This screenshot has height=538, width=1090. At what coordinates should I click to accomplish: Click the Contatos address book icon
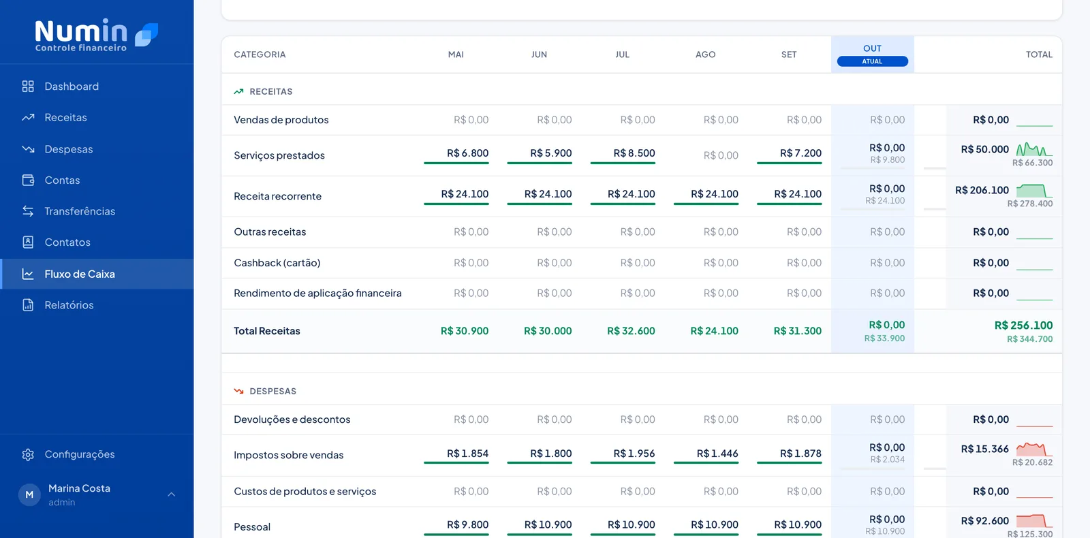(x=28, y=242)
